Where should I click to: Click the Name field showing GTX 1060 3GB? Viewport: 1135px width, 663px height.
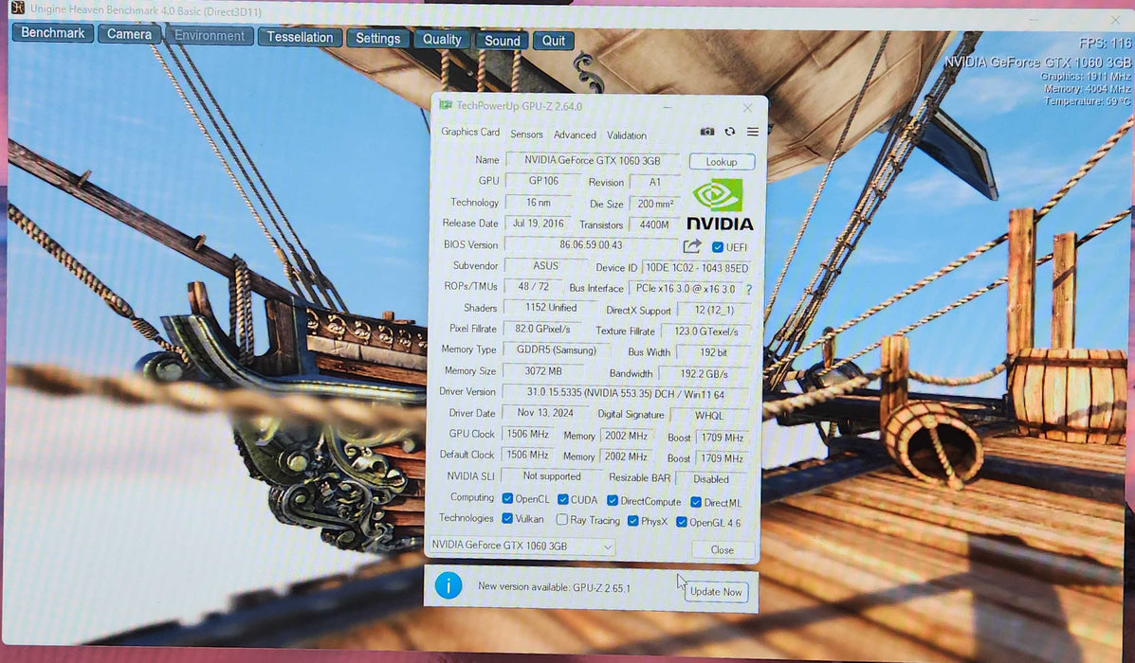(593, 160)
